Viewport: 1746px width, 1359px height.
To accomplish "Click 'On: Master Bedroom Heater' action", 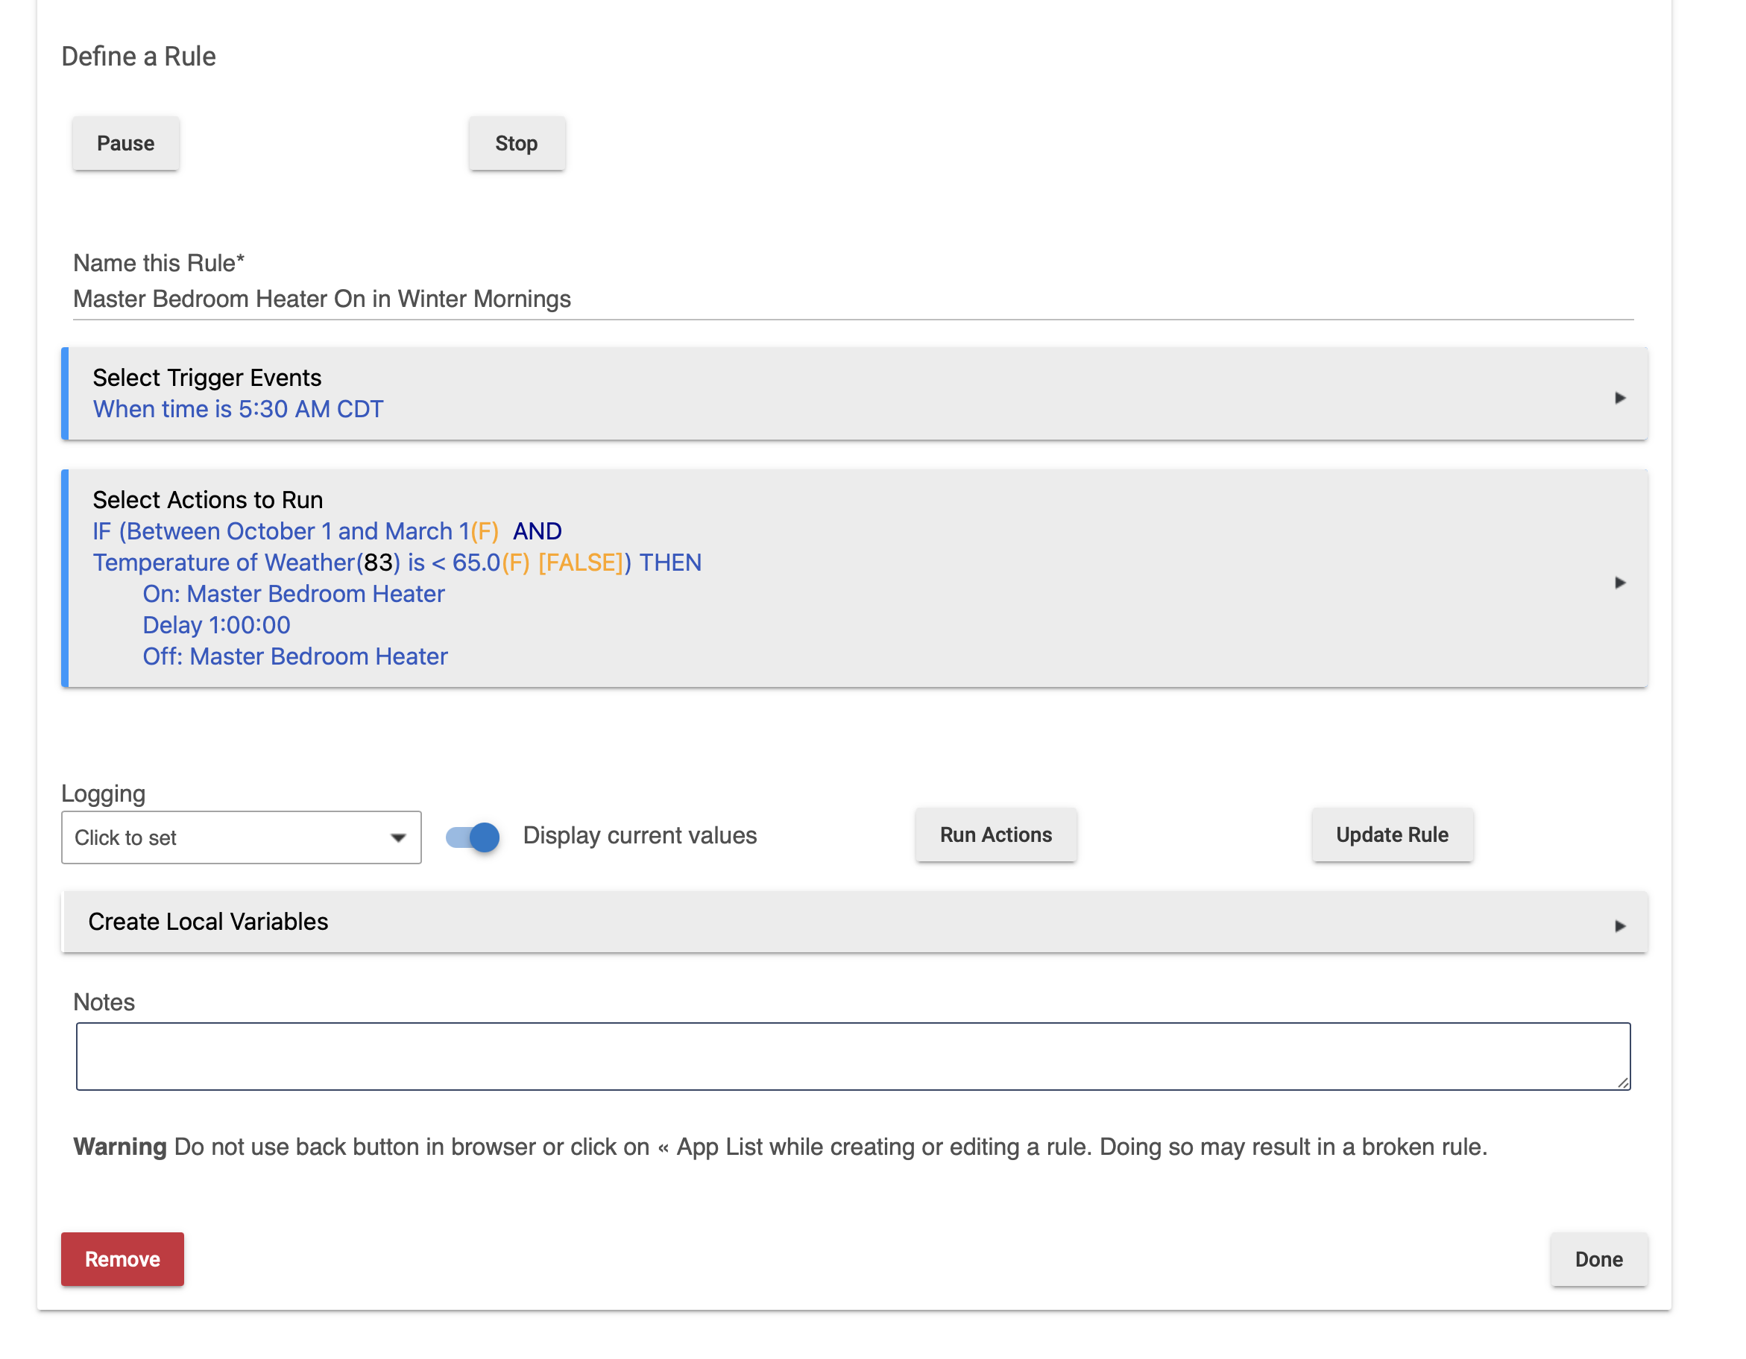I will (294, 594).
